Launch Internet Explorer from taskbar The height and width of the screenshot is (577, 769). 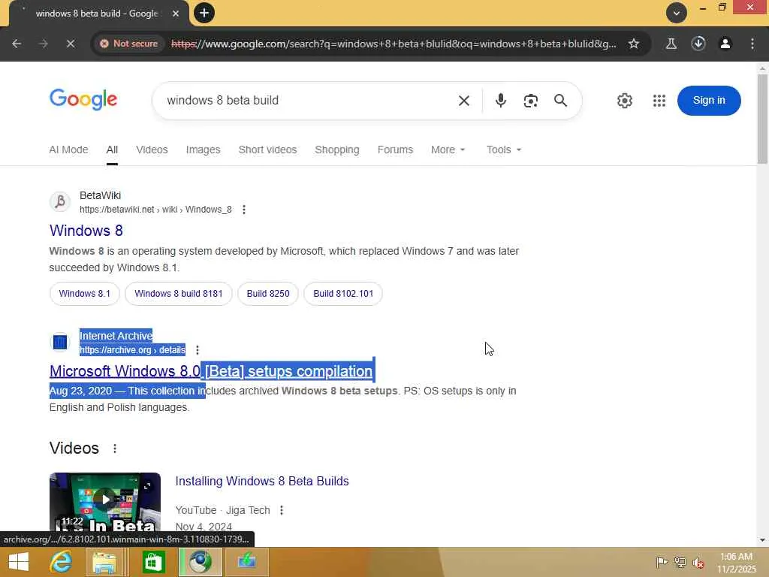[x=61, y=562]
